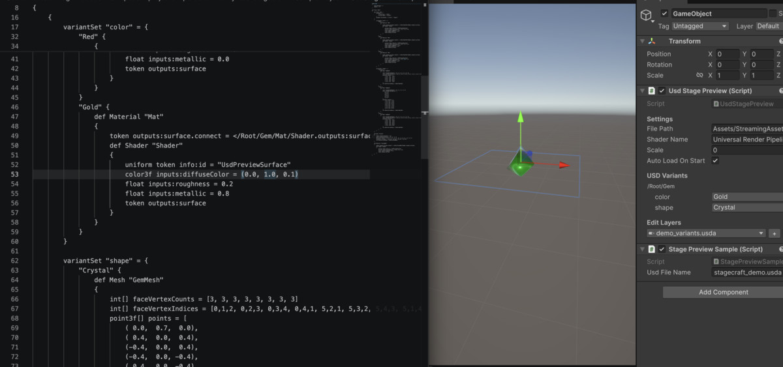Screen dimensions: 783x367
Task: Click the Scale Y field
Action: pyautogui.click(x=761, y=76)
